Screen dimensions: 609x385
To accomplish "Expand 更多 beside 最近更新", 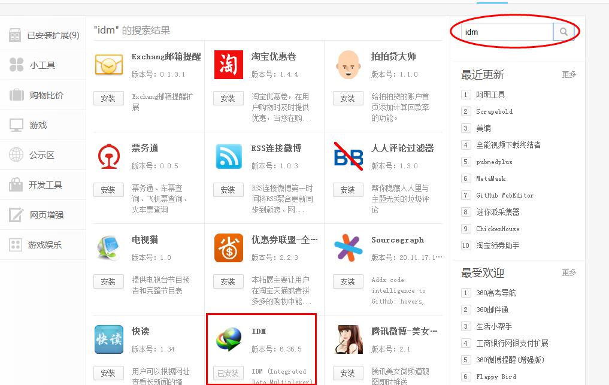I will tap(569, 75).
